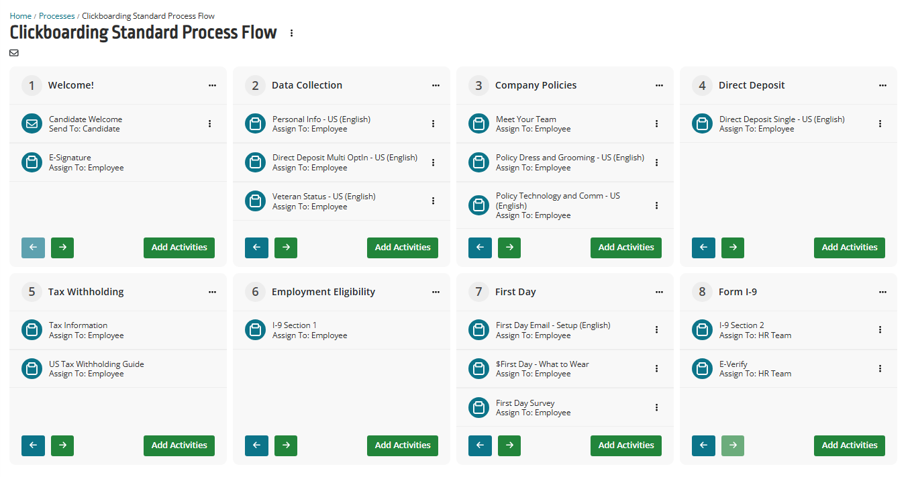The width and height of the screenshot is (912, 477).
Task: Click the Policy Dress and Grooming icon
Action: coord(478,162)
